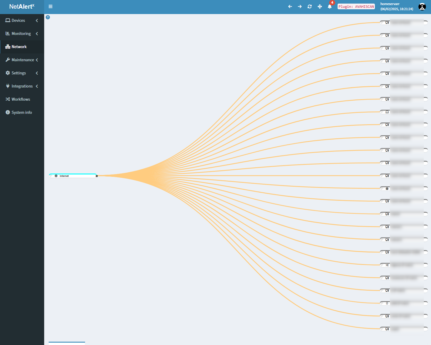
Task: Open System info from the sidebar
Action: pos(21,112)
